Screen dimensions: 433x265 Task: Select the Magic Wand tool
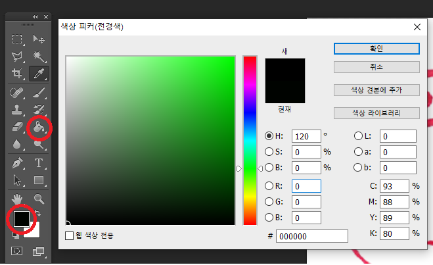pos(39,57)
